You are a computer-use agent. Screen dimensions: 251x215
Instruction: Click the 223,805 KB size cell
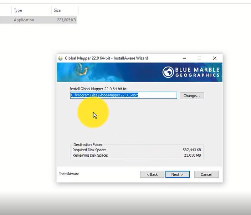tap(66, 20)
